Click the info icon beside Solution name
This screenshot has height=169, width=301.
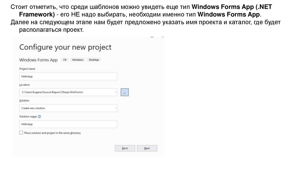(x=40, y=117)
